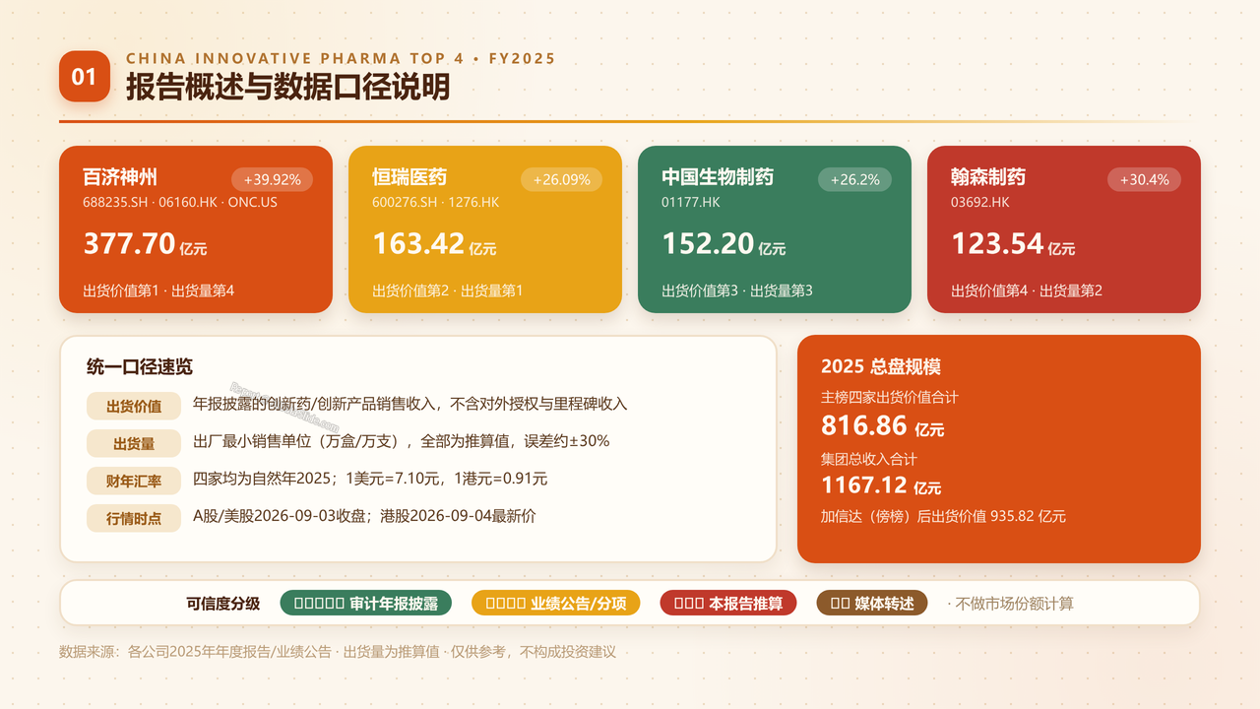Select the 加信达（傍榜）后出货价值 935.82 亿元 line
The width and height of the screenshot is (1260, 709).
pos(943,516)
